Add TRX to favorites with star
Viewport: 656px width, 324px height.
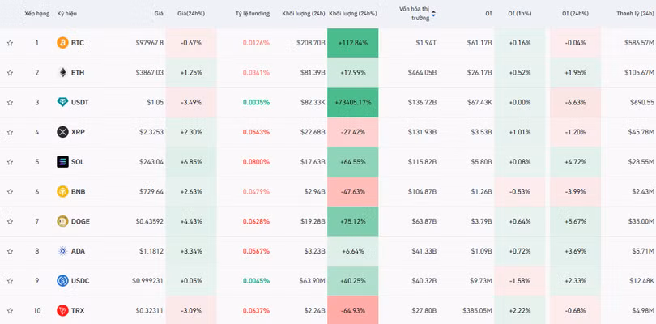tap(10, 311)
